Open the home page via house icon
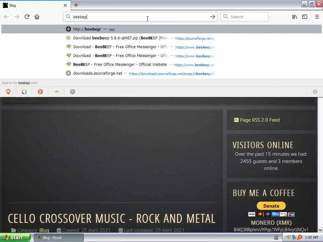Viewport: 323px width, 242px height. tap(37, 17)
